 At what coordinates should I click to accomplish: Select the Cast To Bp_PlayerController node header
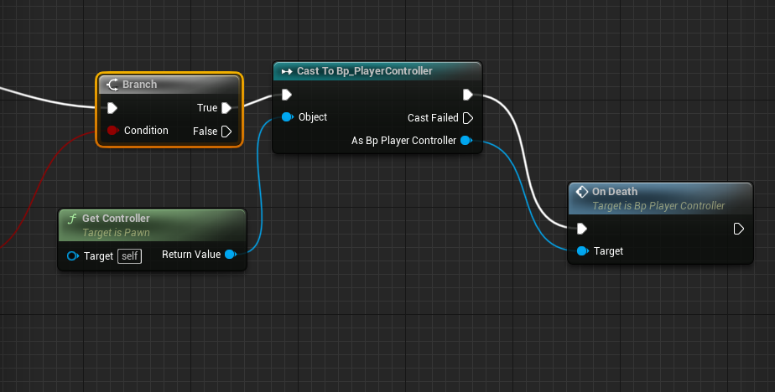pyautogui.click(x=364, y=71)
